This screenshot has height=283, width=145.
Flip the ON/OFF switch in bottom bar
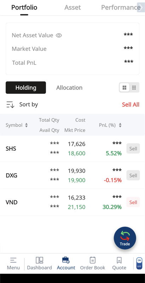click(x=139, y=263)
